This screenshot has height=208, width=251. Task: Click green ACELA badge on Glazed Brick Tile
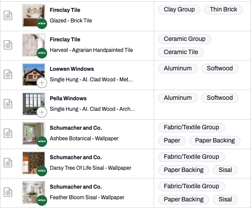pos(42,23)
